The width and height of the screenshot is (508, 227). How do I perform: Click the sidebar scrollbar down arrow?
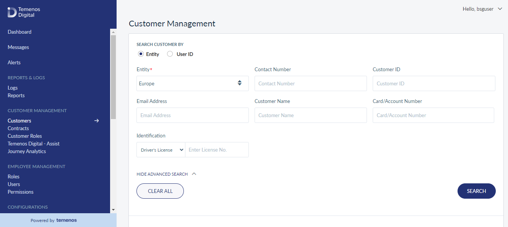(113, 210)
